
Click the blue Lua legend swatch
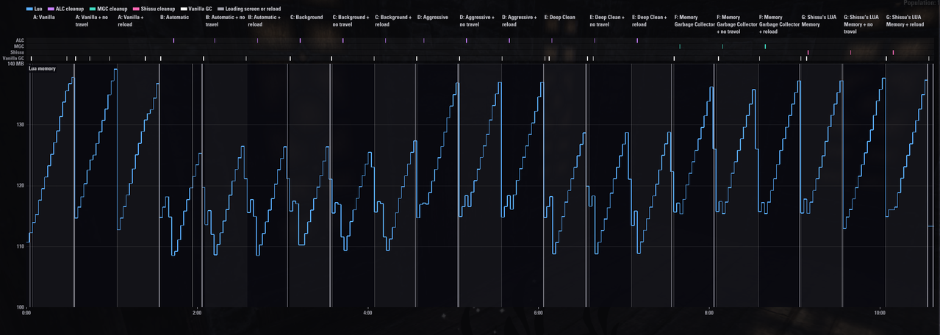pos(29,9)
